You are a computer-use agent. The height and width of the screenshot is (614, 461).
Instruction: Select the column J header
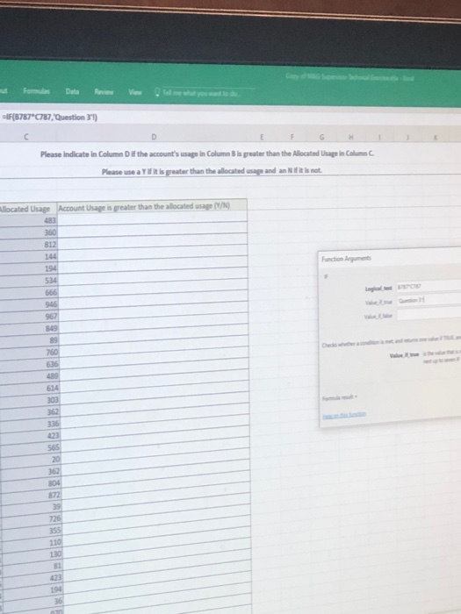pyautogui.click(x=407, y=137)
